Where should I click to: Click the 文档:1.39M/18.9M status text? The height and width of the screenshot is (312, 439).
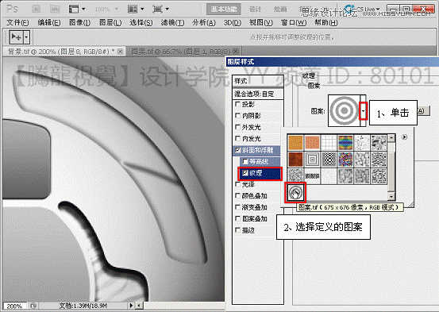83,306
